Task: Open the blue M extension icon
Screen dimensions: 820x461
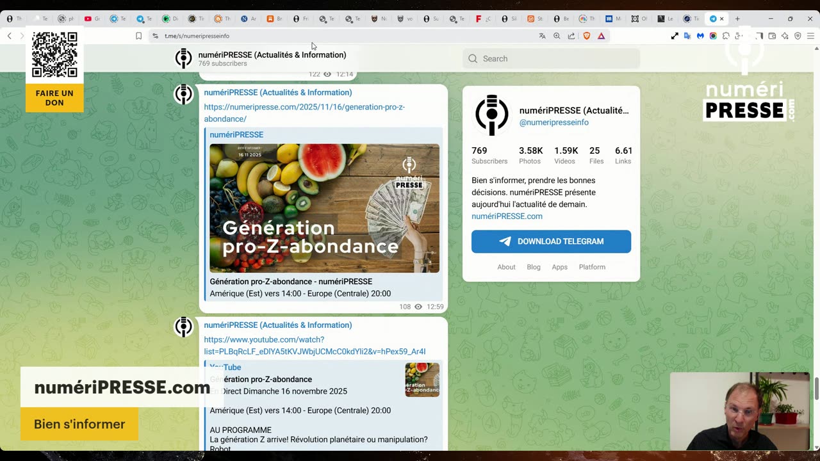Action: [700, 36]
